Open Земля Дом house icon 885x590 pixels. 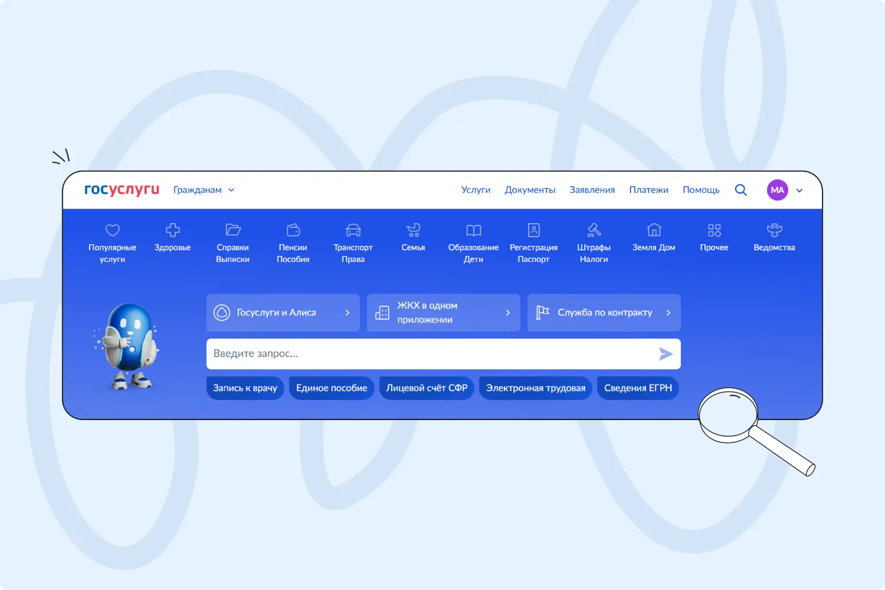coord(654,230)
